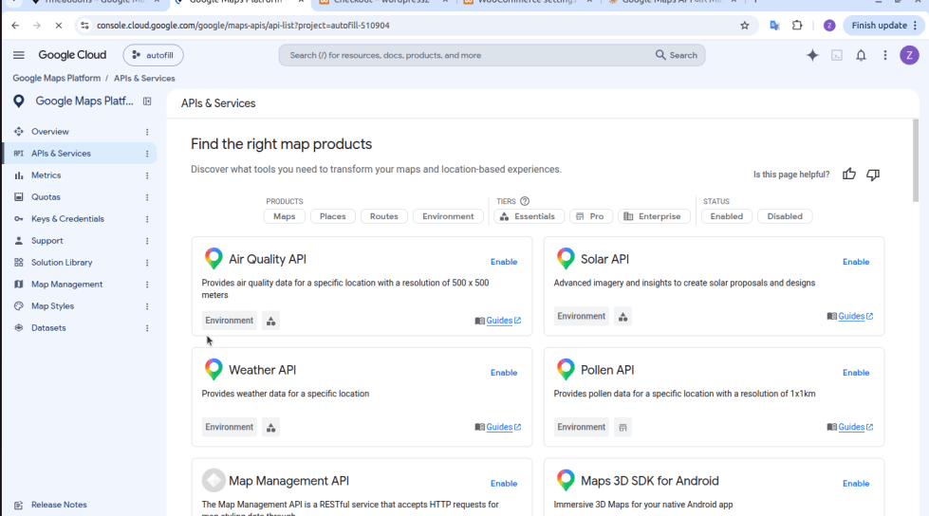929x516 pixels.
Task: Open the notifications bell
Action: [861, 55]
